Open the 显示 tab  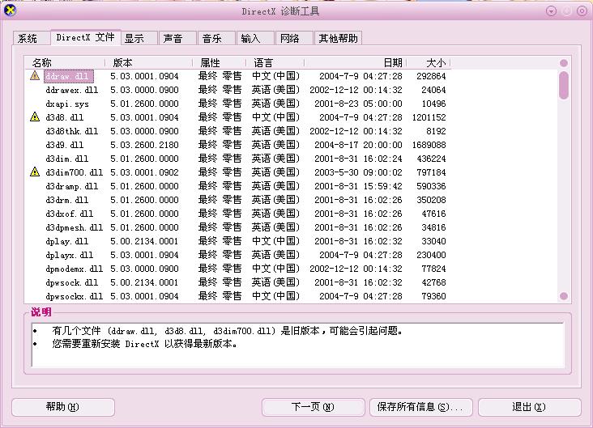pos(139,38)
